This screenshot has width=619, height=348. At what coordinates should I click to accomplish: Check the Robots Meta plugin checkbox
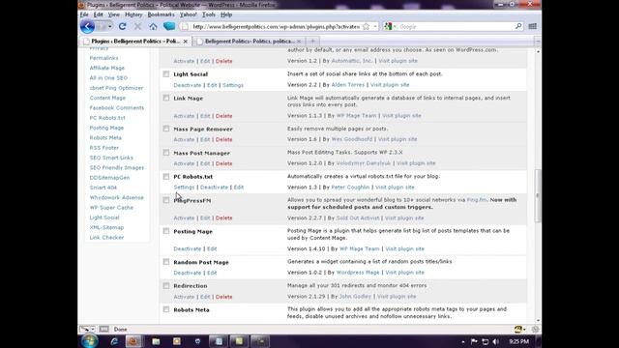(x=166, y=309)
